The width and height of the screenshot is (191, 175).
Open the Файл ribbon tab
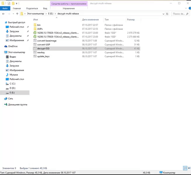point(5,8)
